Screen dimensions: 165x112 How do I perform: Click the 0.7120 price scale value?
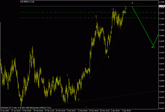click(162, 19)
